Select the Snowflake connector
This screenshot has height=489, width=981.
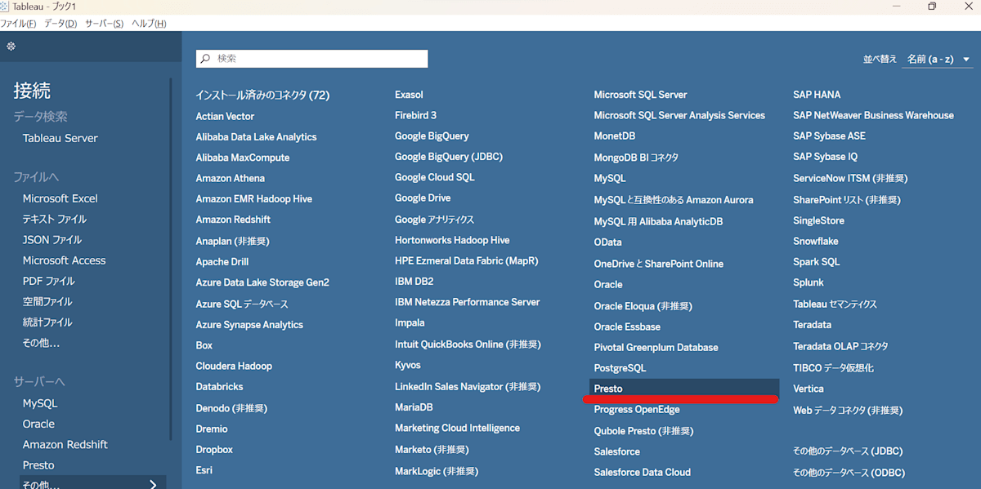815,241
